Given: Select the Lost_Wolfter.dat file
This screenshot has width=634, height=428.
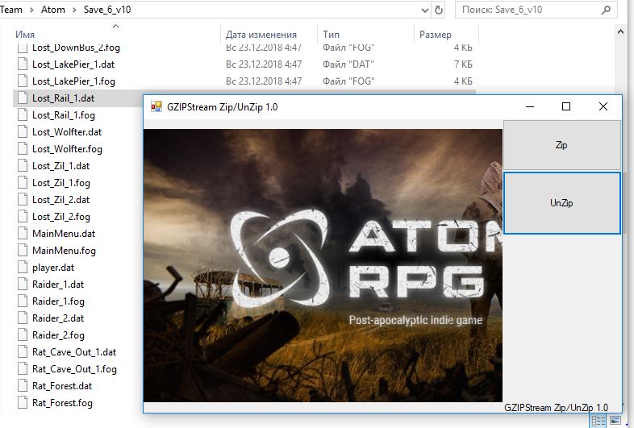Looking at the screenshot, I should 67,132.
